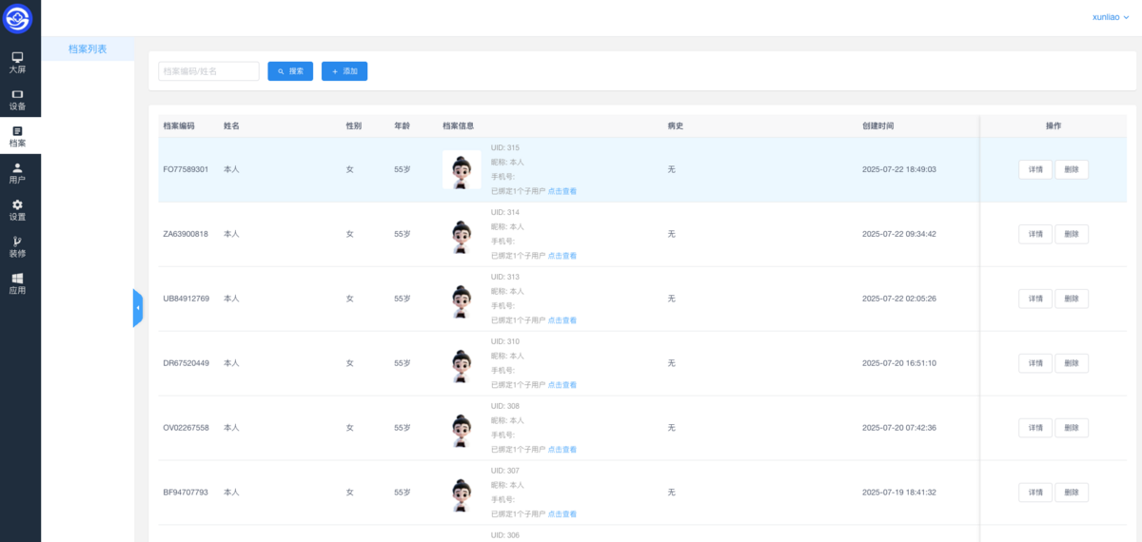The height and width of the screenshot is (542, 1142).
Task: Delete record FO77589301 via 删除
Action: point(1072,169)
